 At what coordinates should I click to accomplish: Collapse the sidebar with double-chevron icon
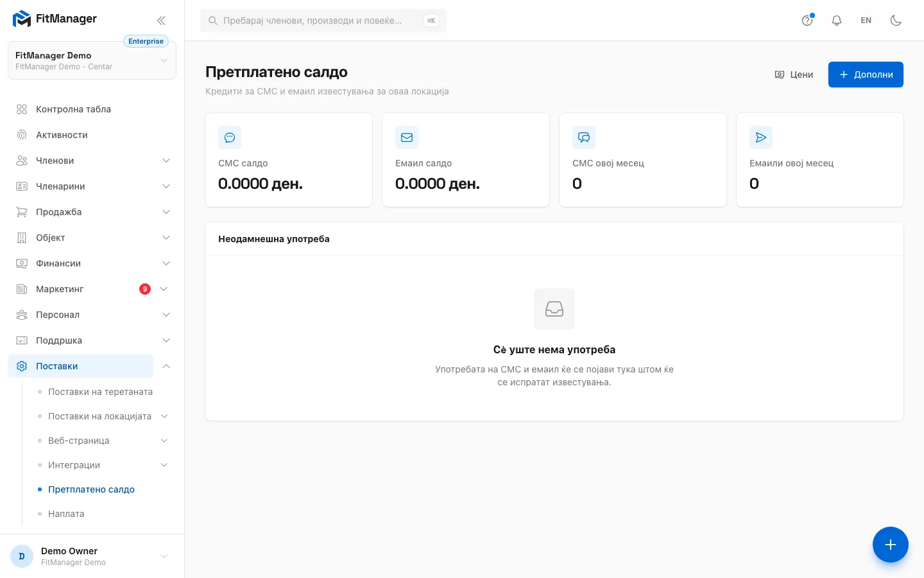point(161,21)
